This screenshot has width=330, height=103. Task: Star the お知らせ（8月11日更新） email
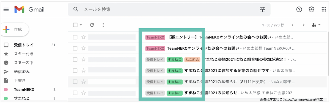pos(84,81)
